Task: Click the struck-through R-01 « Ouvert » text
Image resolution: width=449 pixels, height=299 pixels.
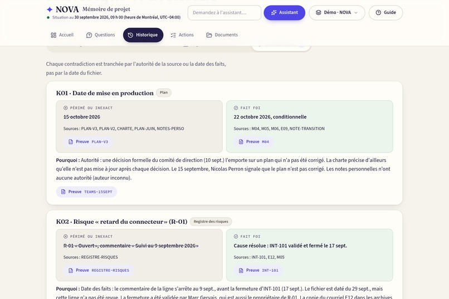Action: 131,246
